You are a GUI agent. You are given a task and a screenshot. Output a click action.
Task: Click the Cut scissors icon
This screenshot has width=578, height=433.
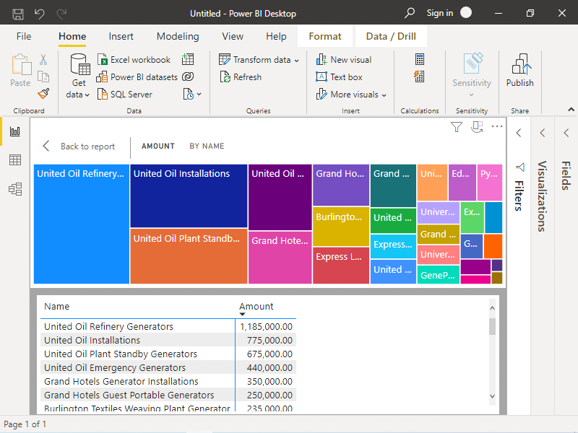pyautogui.click(x=43, y=59)
